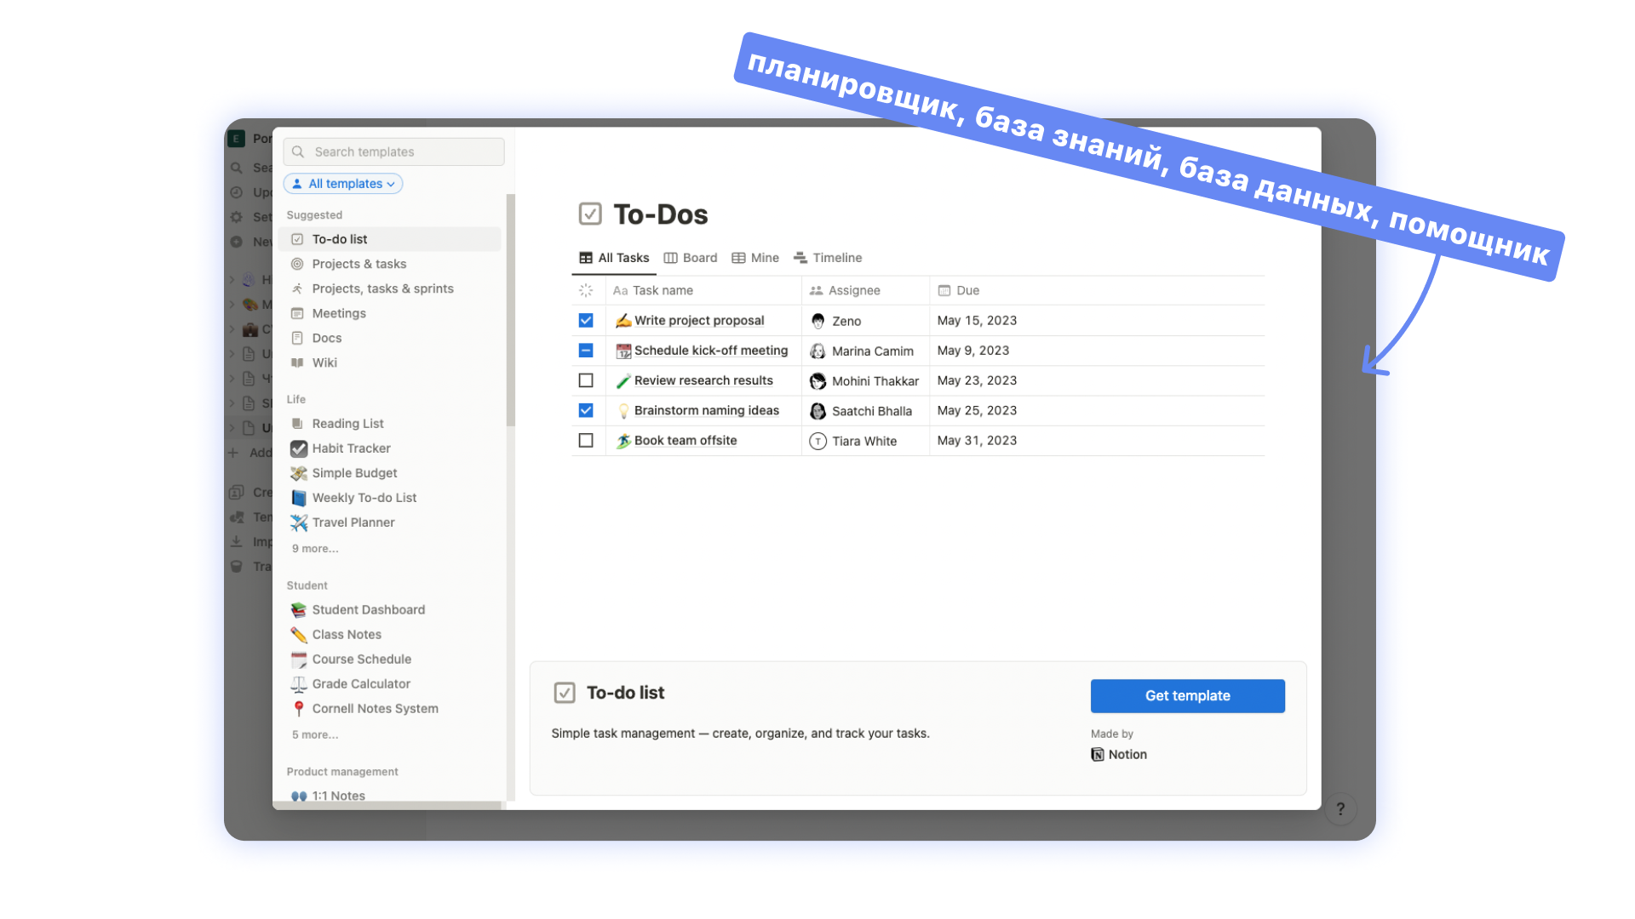The width and height of the screenshot is (1635, 919).
Task: Switch to the Board view tab
Action: tap(691, 258)
